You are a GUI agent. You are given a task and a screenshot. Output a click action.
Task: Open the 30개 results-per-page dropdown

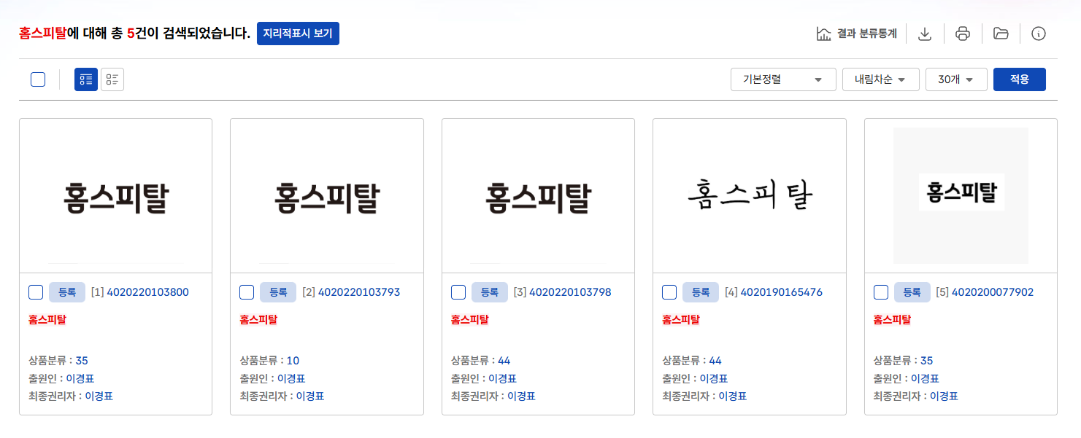coord(955,79)
